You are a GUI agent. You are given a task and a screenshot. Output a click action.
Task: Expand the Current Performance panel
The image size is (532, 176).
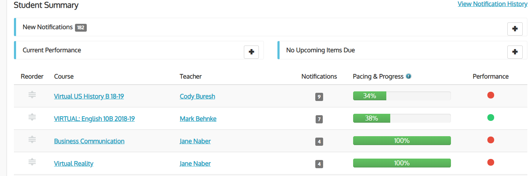(x=251, y=52)
